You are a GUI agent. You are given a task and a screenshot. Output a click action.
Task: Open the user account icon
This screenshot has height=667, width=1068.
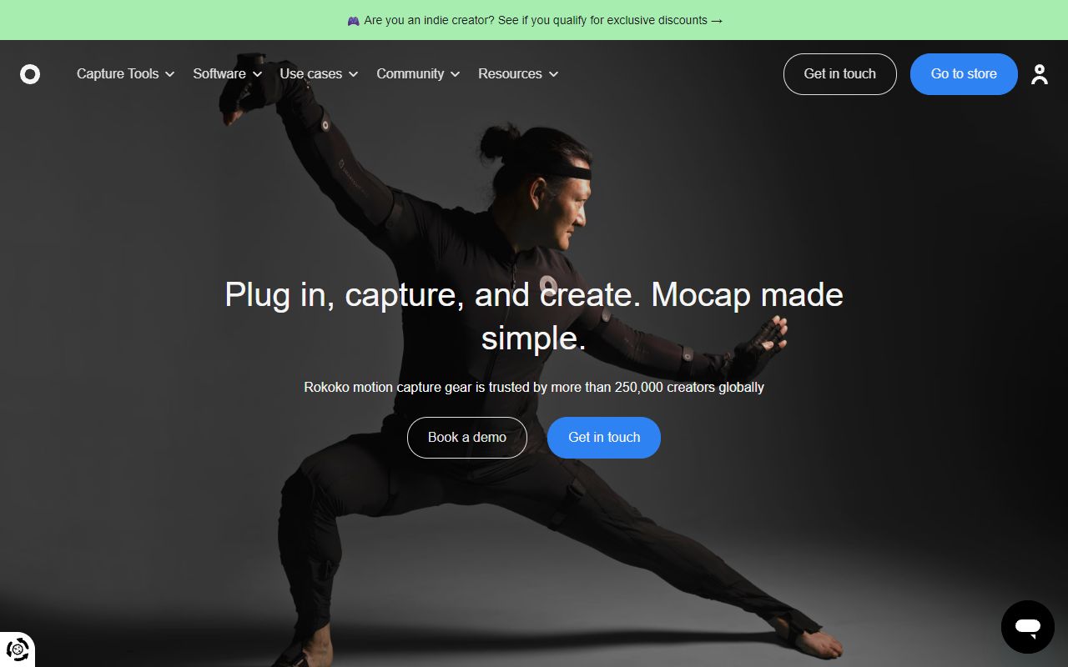click(1039, 74)
